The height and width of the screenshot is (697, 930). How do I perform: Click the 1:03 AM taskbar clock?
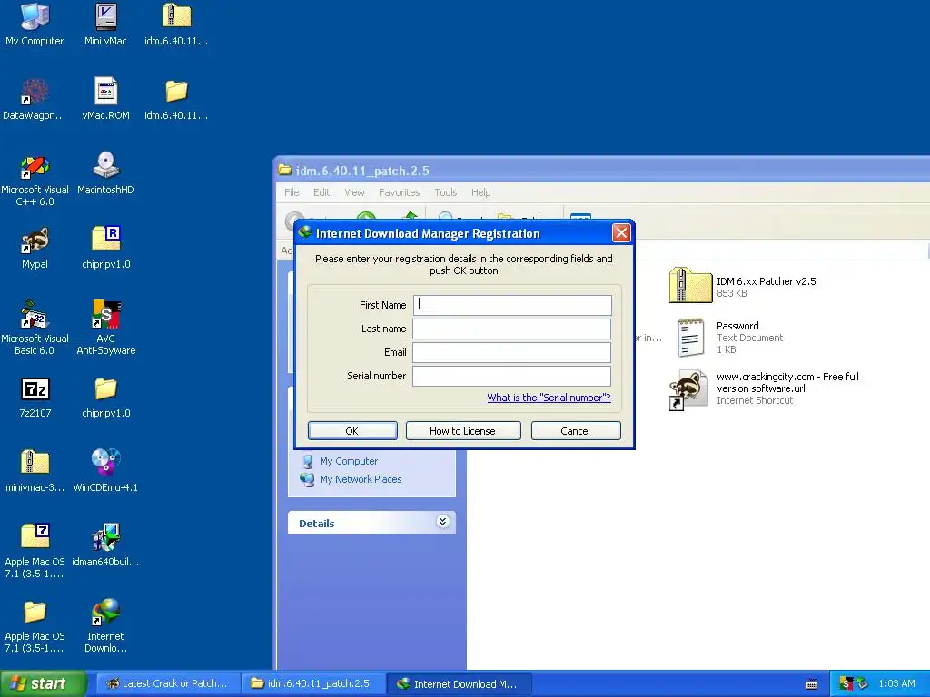coord(896,683)
